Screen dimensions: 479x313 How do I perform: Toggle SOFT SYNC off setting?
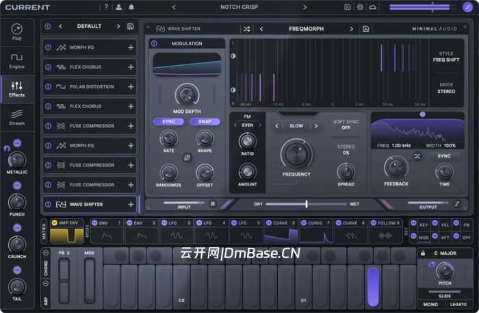(x=346, y=125)
